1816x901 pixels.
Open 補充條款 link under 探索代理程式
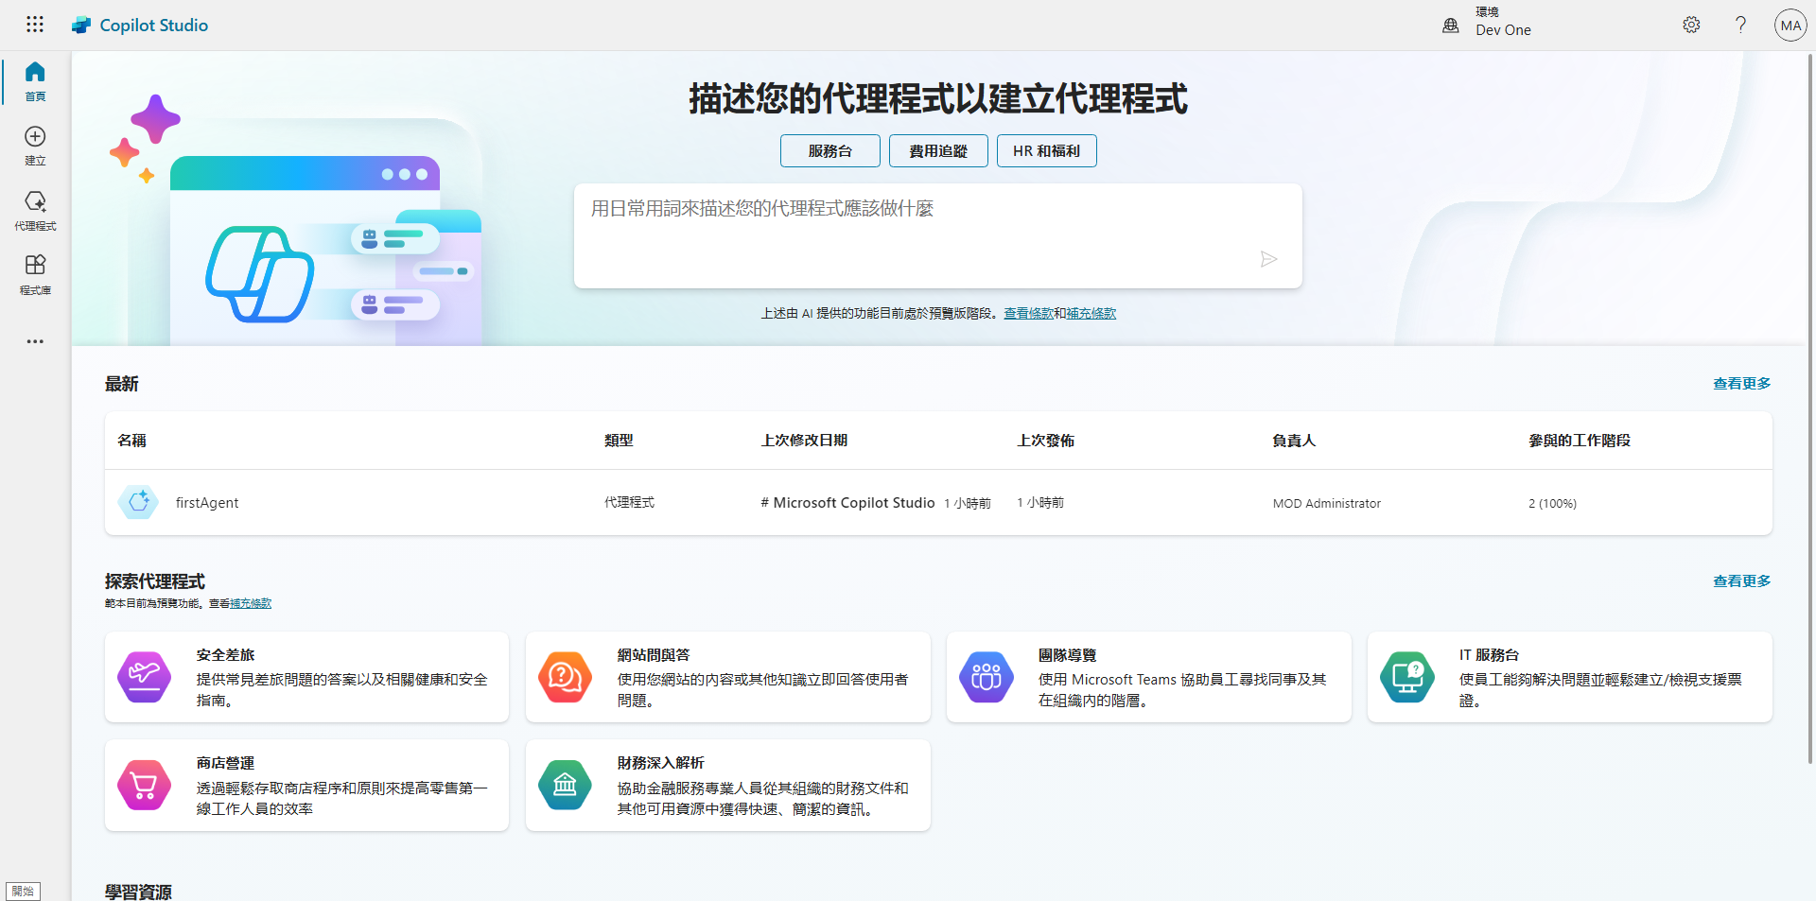[251, 603]
